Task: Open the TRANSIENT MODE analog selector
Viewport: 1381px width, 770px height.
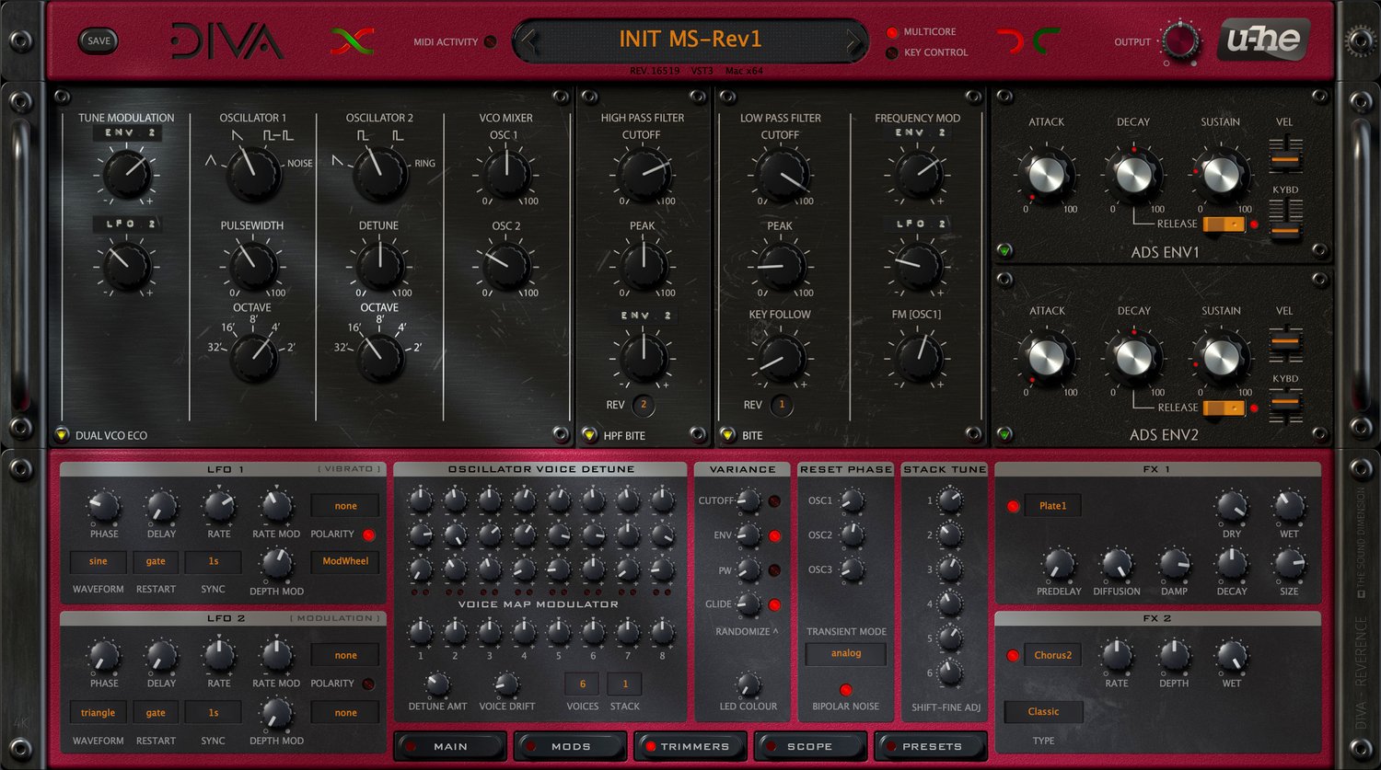Action: [846, 653]
